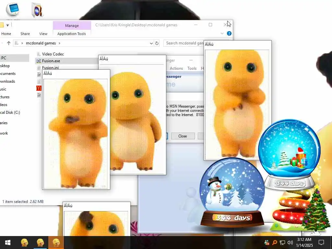
Task: Select Network in the navigation pane
Action: click(4, 133)
